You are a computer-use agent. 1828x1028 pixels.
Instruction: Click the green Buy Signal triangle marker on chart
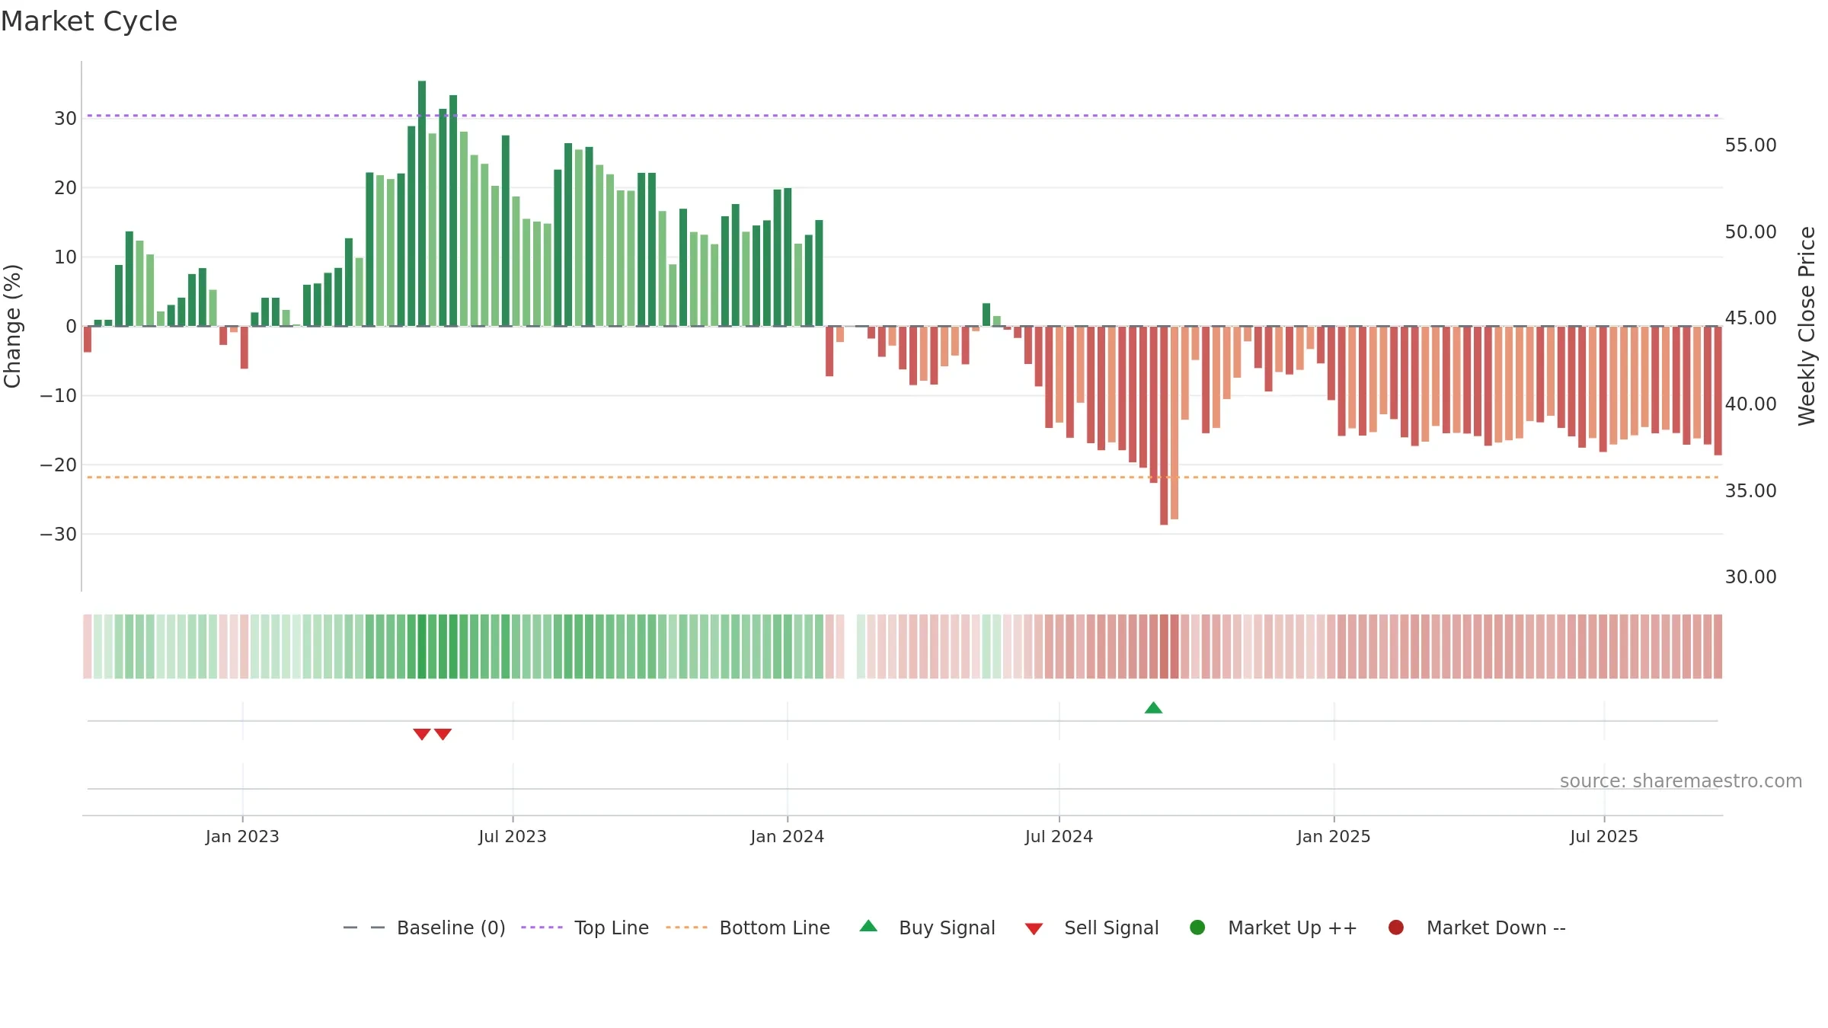tap(1153, 708)
